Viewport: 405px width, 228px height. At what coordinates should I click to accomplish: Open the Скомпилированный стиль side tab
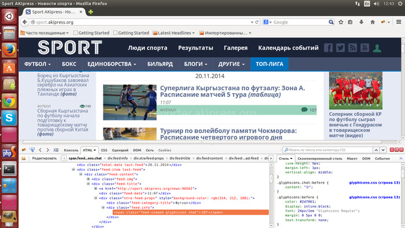320,159
